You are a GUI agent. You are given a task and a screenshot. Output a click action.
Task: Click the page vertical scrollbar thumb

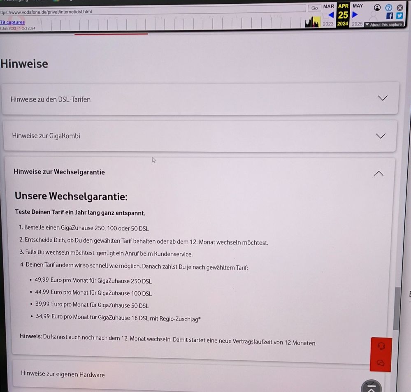click(x=397, y=308)
